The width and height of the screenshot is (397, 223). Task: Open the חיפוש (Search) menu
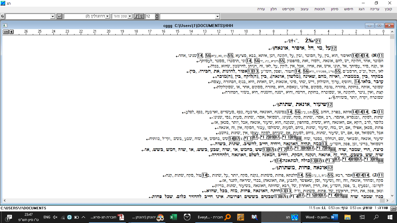(348, 9)
